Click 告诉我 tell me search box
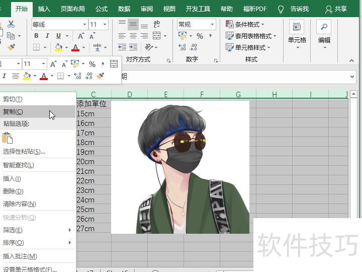This screenshot has height=272, width=362. [299, 9]
